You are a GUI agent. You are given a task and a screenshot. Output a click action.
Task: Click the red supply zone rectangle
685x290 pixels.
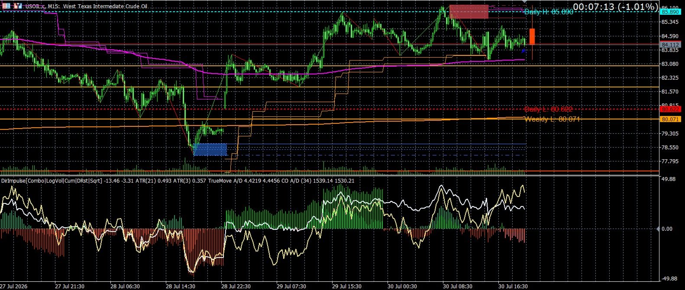coord(469,12)
